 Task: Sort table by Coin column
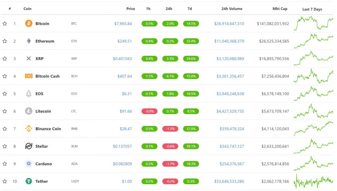point(27,9)
